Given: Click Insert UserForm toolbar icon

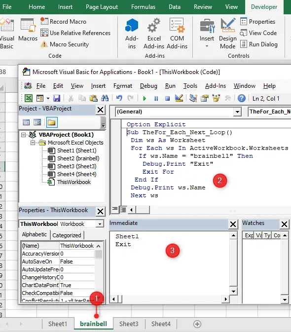Looking at the screenshot, I should [40, 98].
